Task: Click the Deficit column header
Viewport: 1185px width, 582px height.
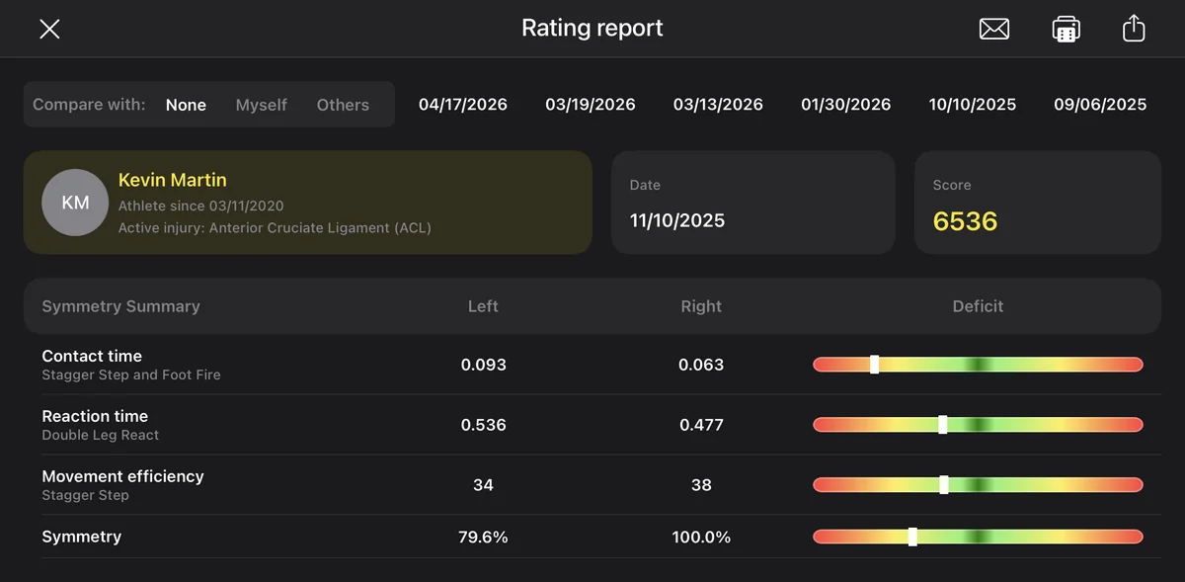Action: point(978,306)
